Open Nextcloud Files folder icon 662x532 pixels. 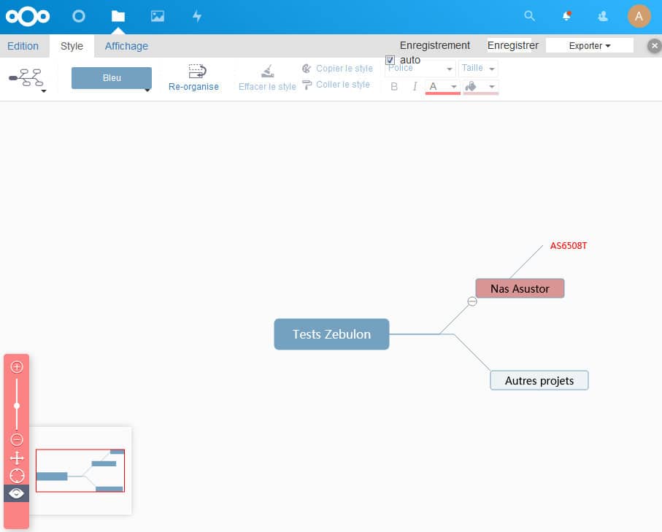[118, 16]
